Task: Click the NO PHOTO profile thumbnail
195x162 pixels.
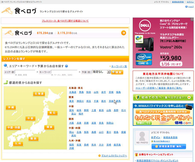Action: [141, 138]
